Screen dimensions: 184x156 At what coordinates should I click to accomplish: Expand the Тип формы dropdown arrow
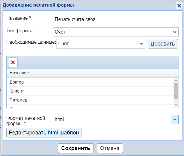tap(175, 32)
